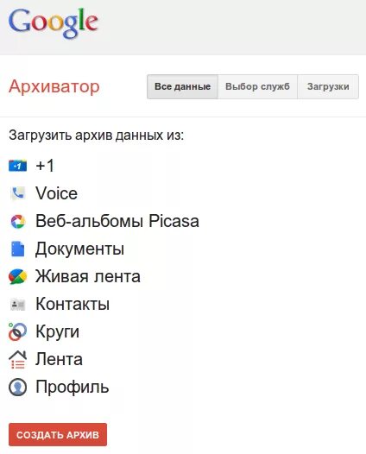366x454 pixels.
Task: Click the Круги circles icon
Action: pos(17,331)
